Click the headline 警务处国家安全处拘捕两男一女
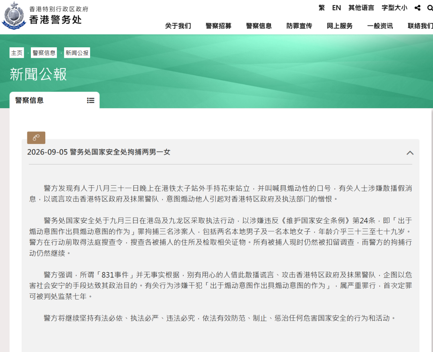The height and width of the screenshot is (352, 433). click(120, 152)
